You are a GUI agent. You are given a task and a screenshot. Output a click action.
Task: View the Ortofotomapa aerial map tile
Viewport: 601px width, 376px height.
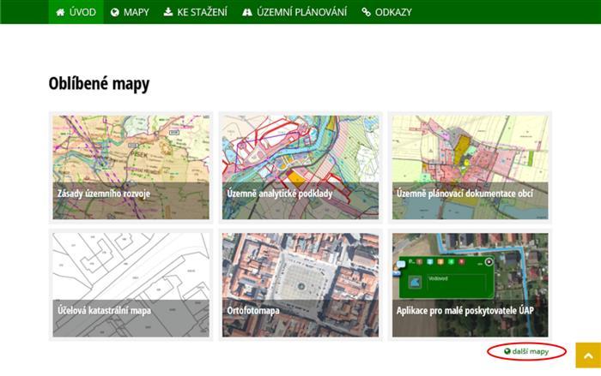coord(300,285)
